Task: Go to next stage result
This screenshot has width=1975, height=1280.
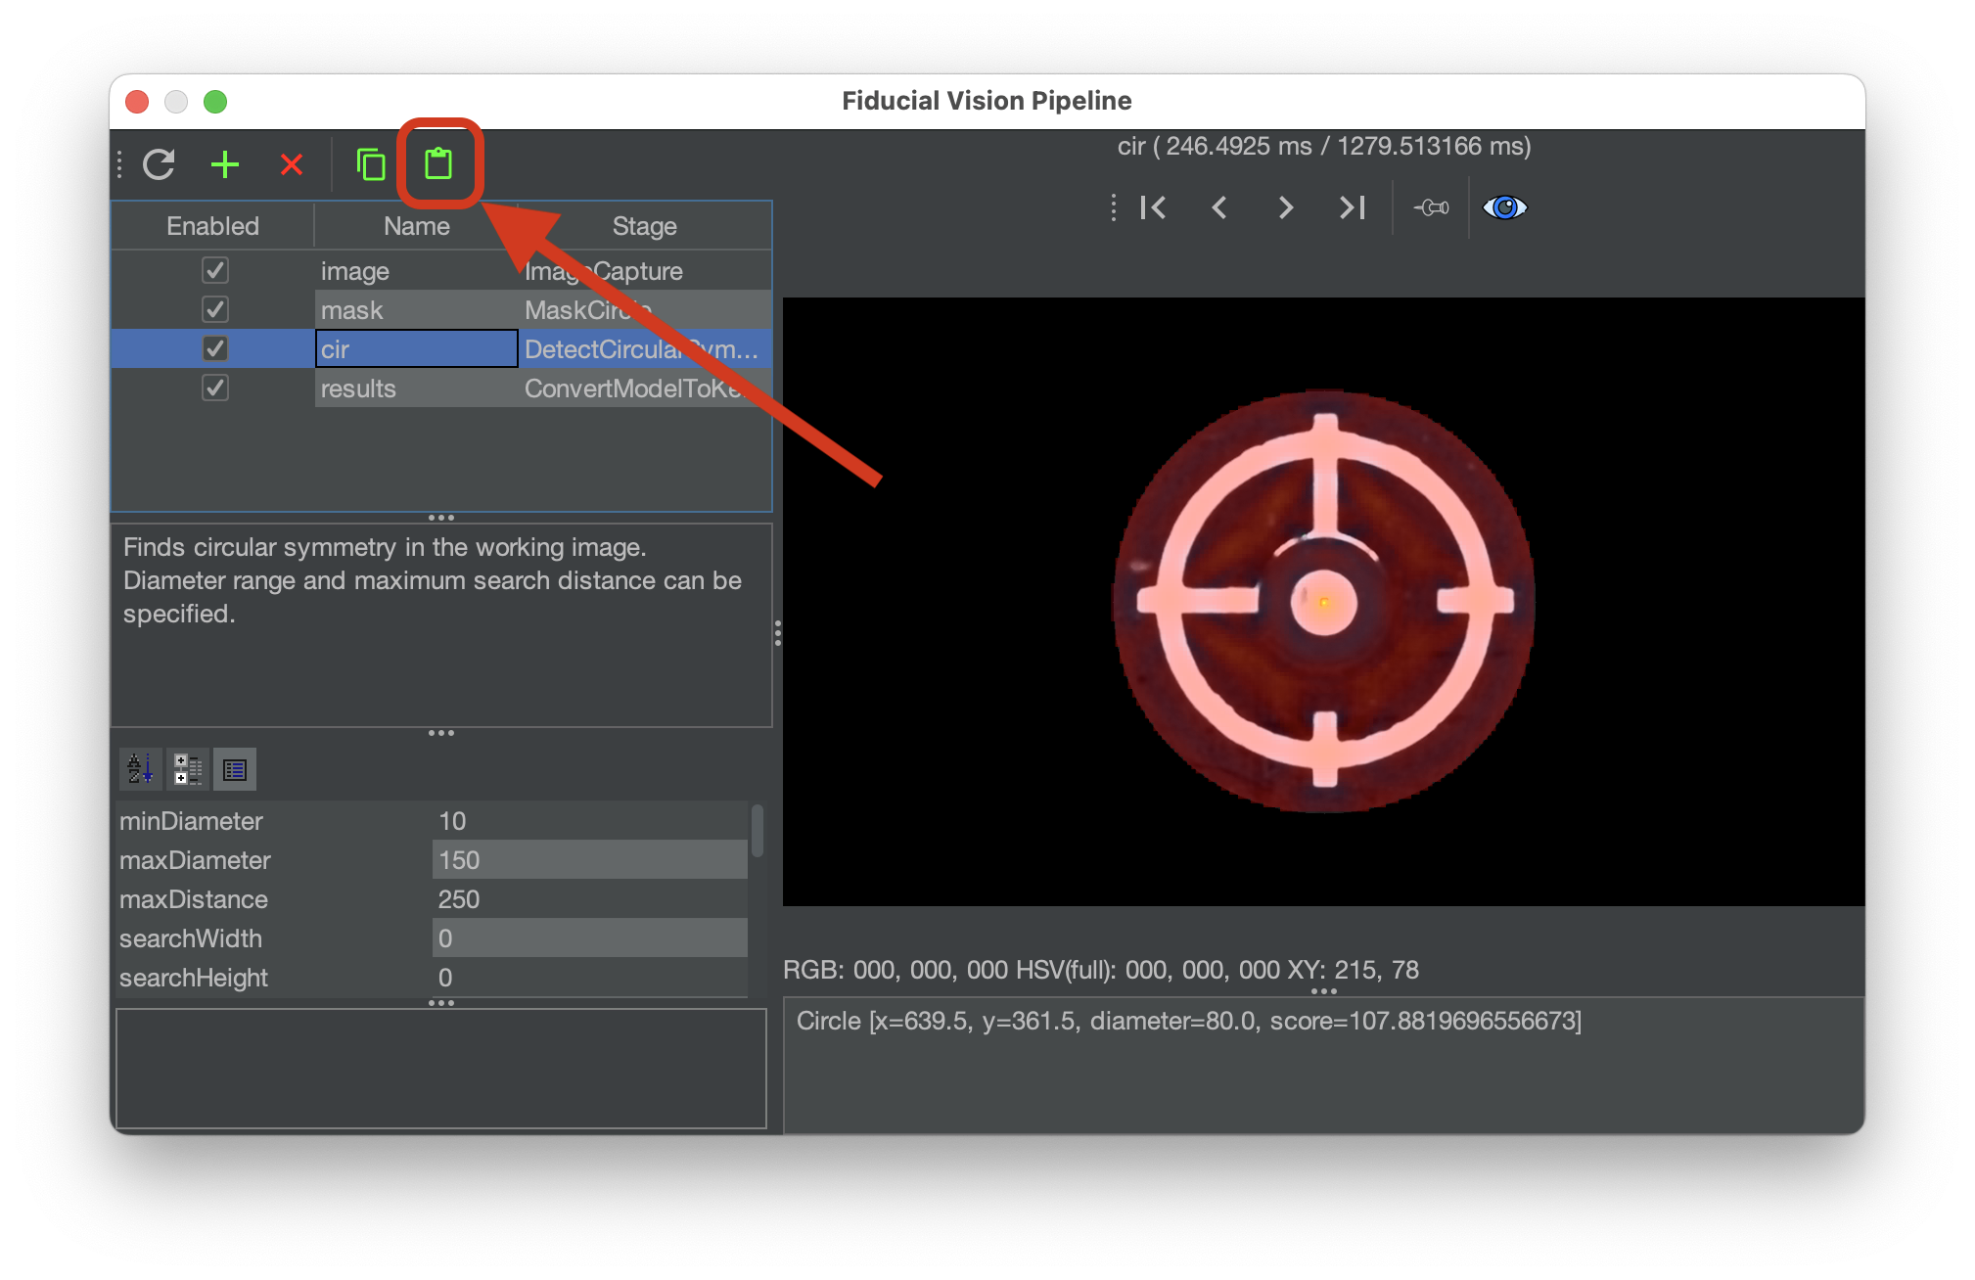Action: tap(1286, 207)
